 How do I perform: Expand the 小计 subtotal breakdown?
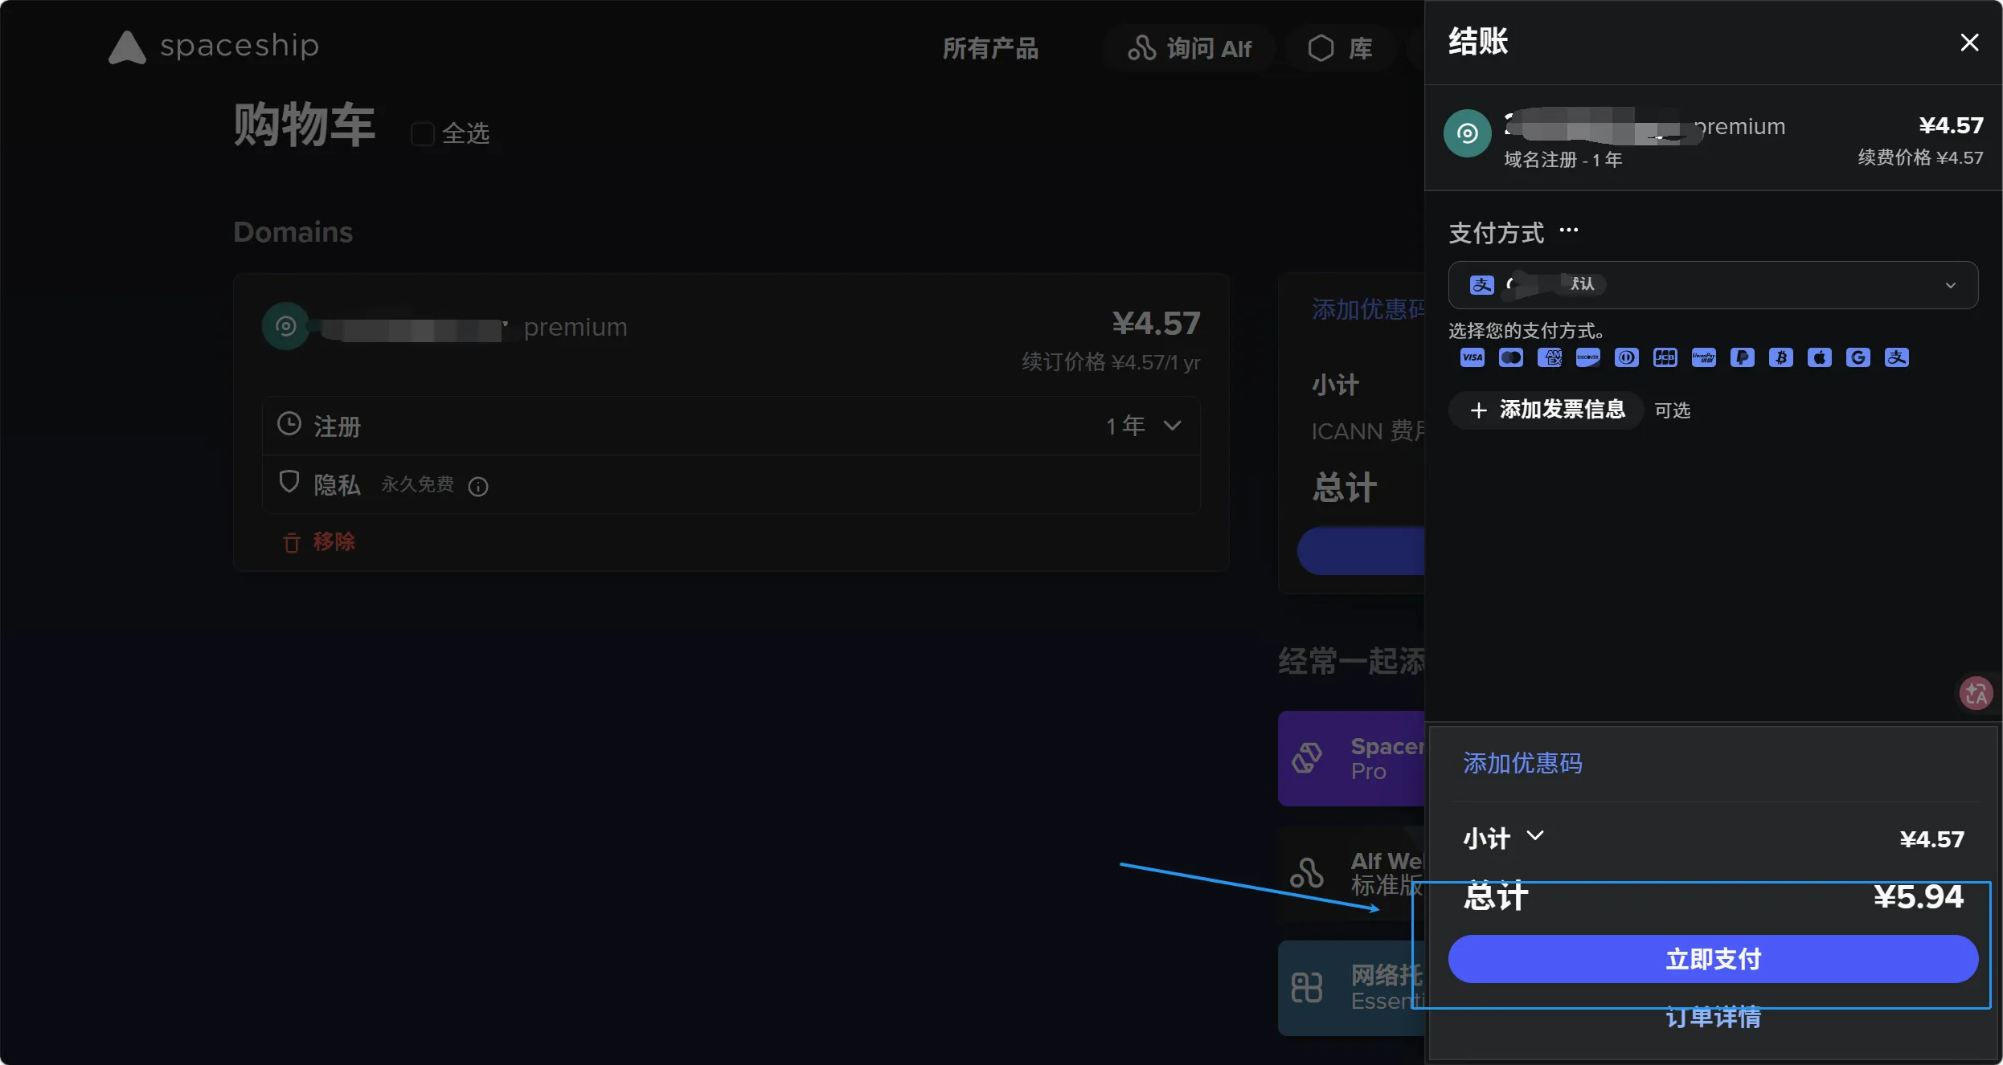(x=1534, y=836)
